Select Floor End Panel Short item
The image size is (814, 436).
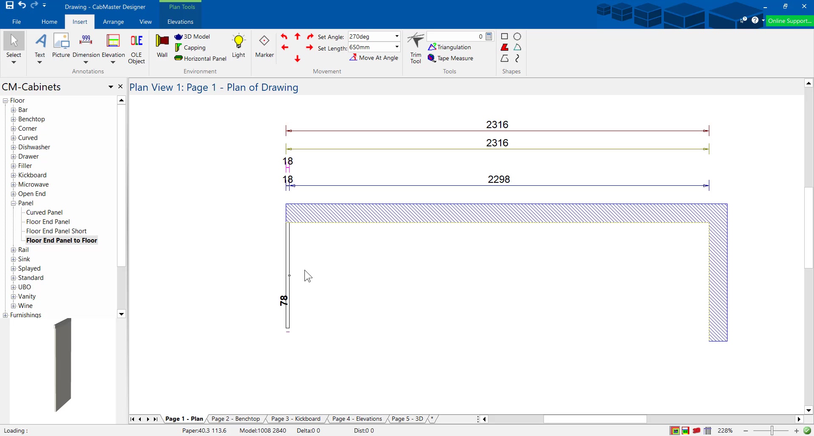point(56,231)
